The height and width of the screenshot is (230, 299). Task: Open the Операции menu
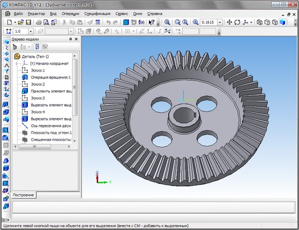pos(70,14)
